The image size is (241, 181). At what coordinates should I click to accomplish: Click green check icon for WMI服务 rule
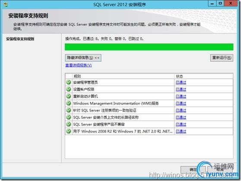(x=69, y=103)
